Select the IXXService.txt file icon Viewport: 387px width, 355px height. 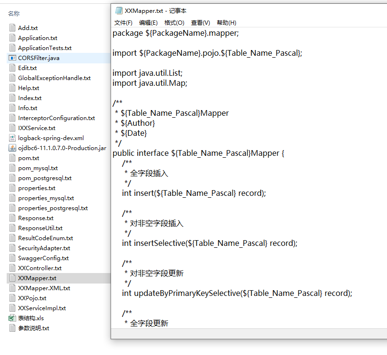(12, 128)
